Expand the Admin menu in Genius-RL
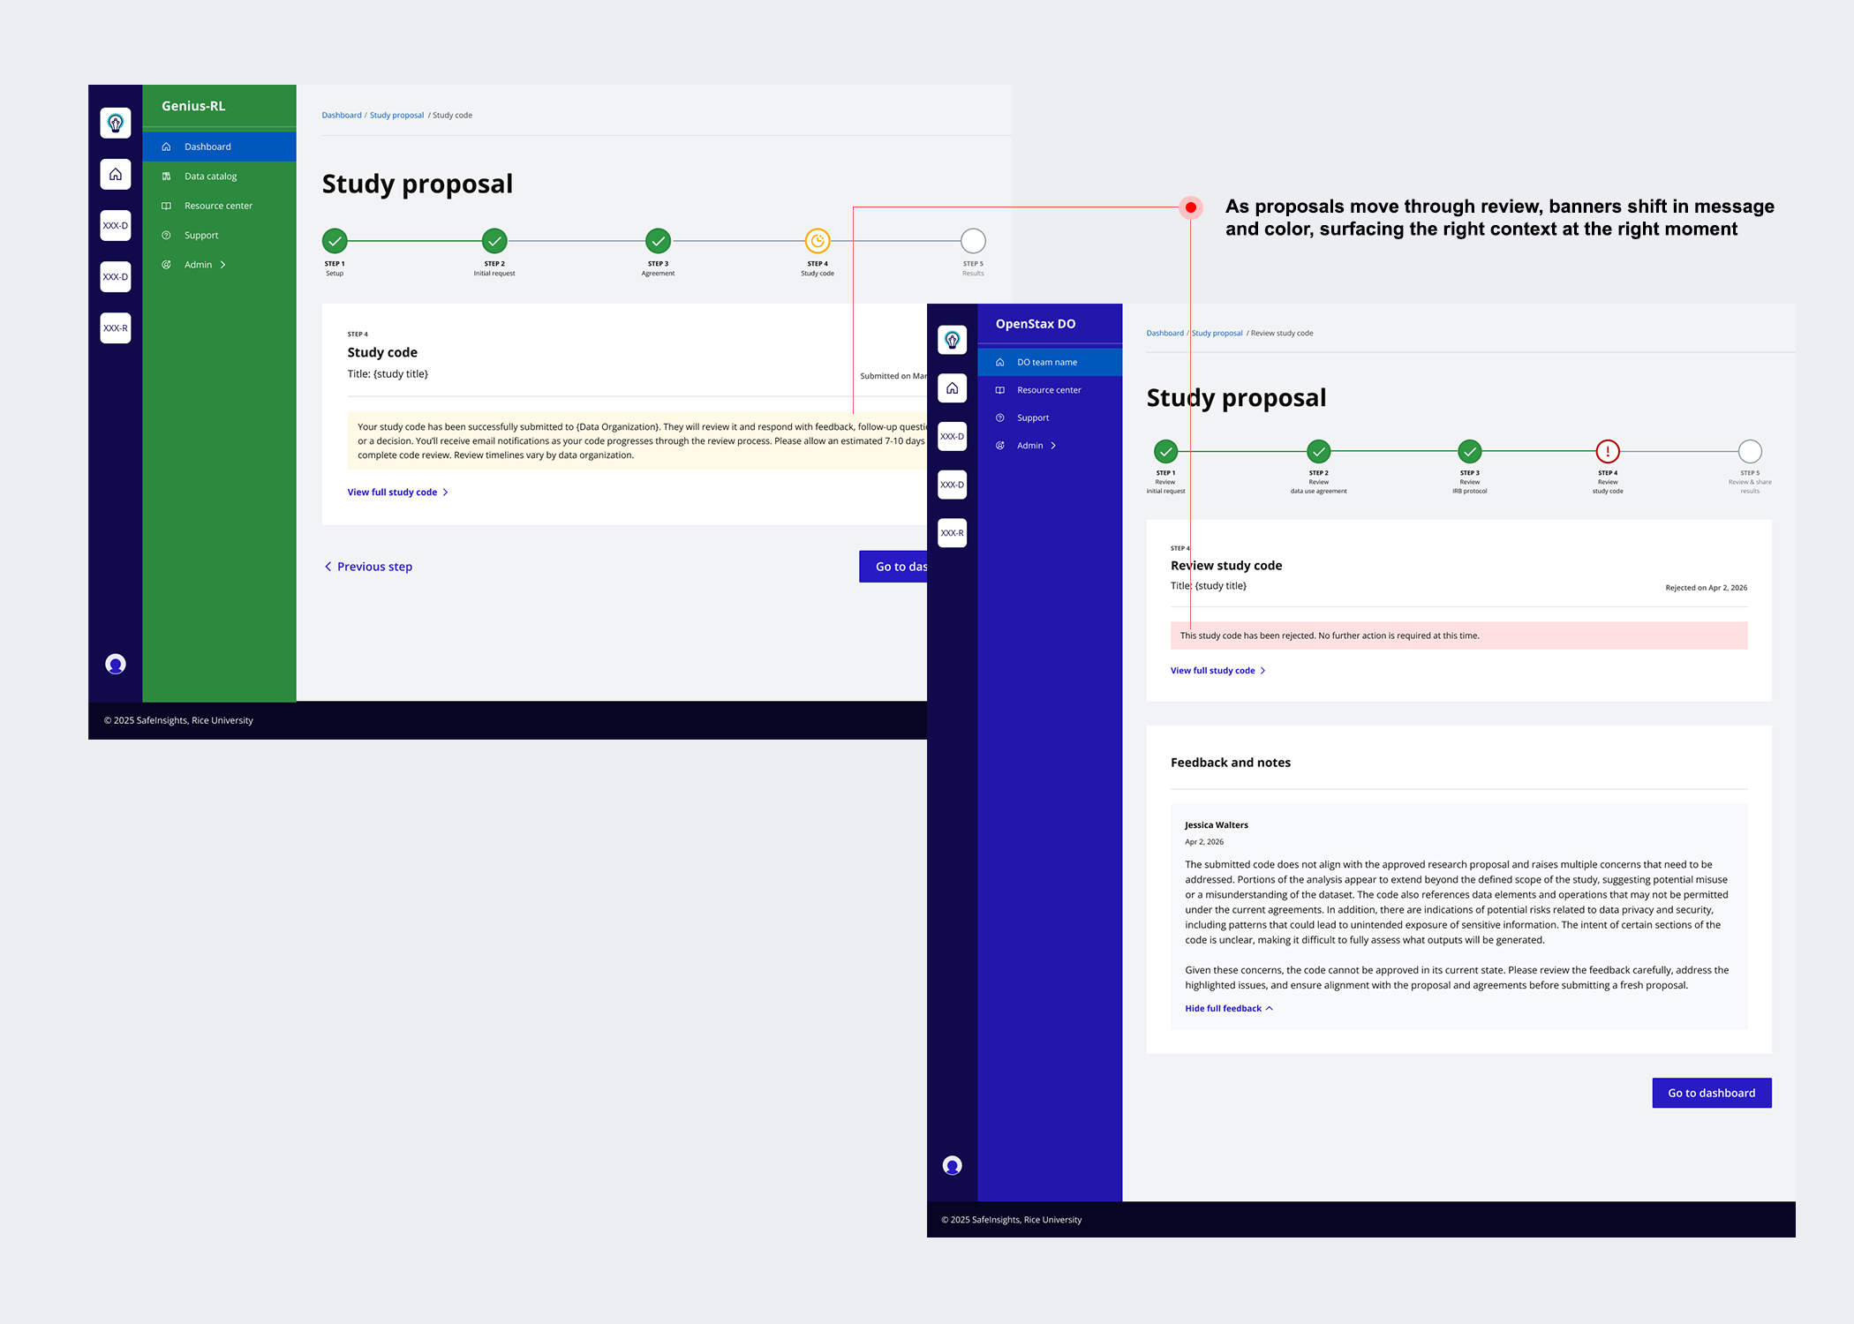Image resolution: width=1854 pixels, height=1324 pixels. pyautogui.click(x=200, y=264)
